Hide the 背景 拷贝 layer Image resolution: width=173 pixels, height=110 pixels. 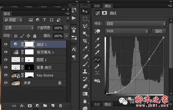[x=6, y=67]
